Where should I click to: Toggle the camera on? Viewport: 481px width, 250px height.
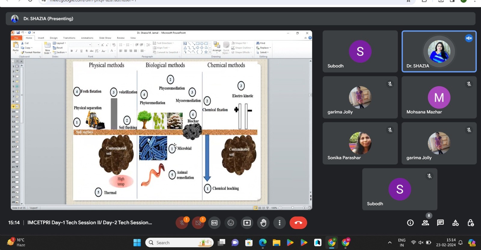point(198,223)
